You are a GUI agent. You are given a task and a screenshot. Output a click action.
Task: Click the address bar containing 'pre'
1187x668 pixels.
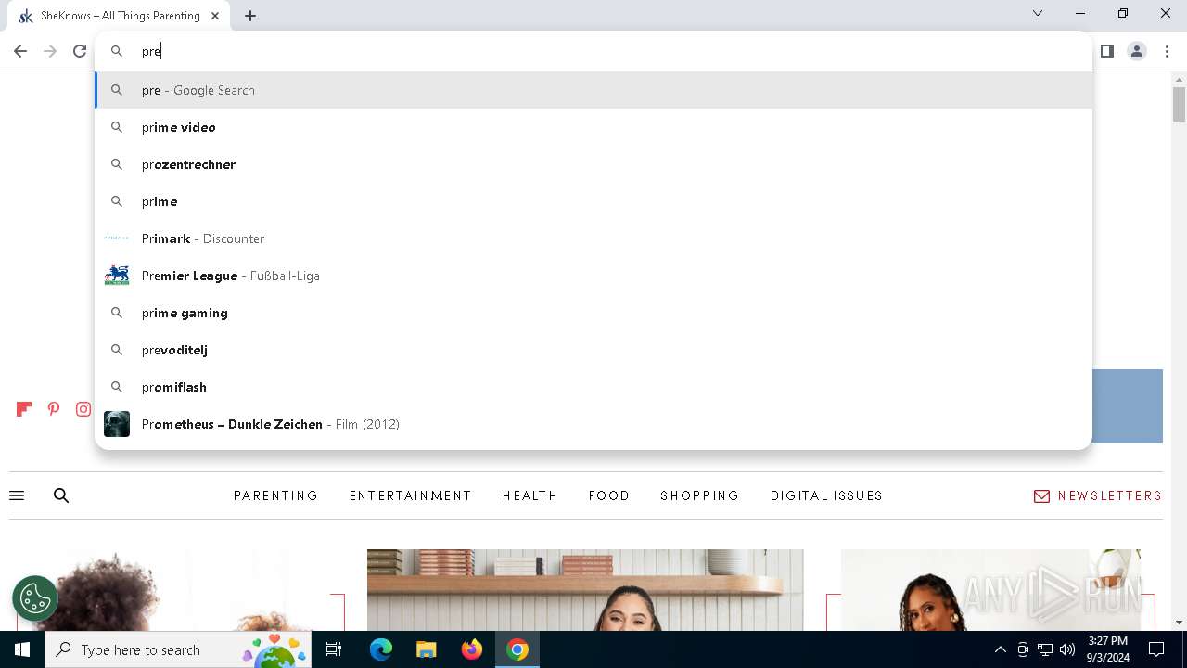tap(593, 51)
